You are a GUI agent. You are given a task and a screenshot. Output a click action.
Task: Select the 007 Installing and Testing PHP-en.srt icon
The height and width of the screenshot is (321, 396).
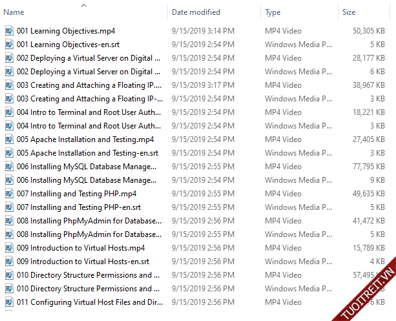coord(9,207)
